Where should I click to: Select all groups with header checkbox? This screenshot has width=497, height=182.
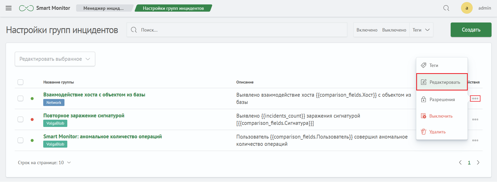(20, 82)
